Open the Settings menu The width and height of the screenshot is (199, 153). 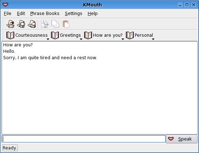[x=73, y=14]
